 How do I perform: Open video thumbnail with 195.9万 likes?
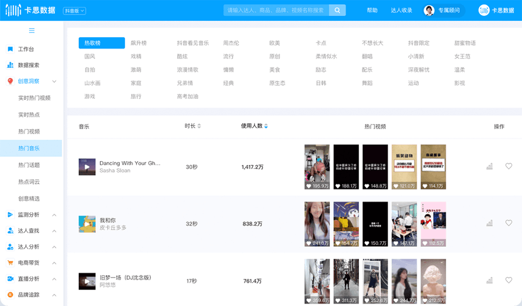(x=317, y=167)
